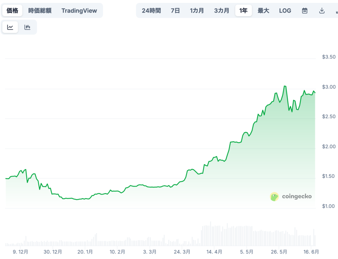
Task: Click the 30. 12月 date label
Action: click(53, 252)
